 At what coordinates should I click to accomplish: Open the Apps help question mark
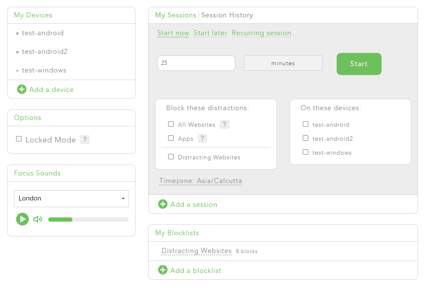point(202,139)
